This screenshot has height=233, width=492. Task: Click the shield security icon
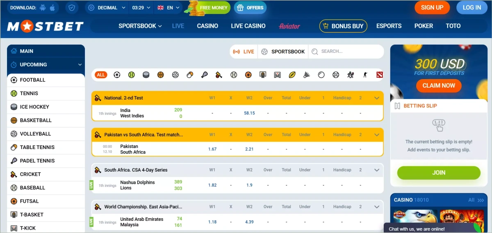(x=72, y=8)
